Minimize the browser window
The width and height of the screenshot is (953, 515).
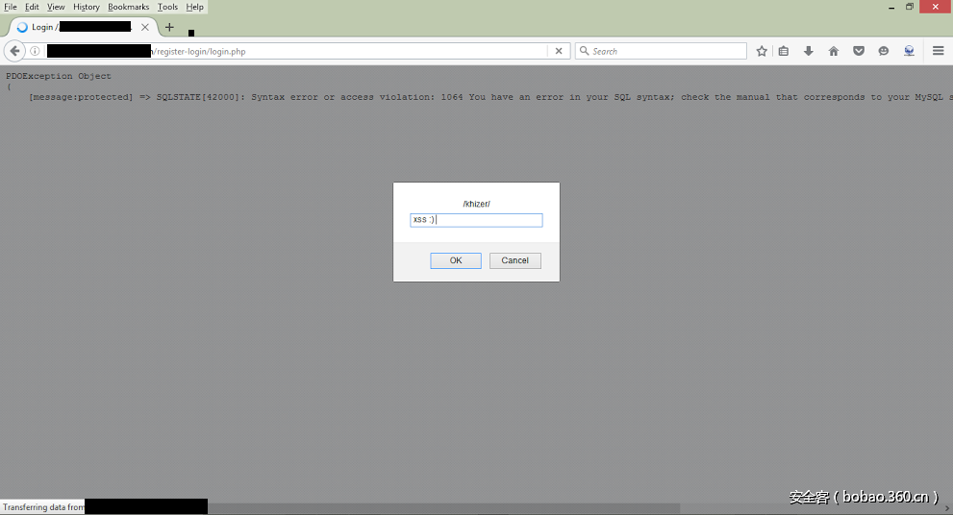[891, 7]
